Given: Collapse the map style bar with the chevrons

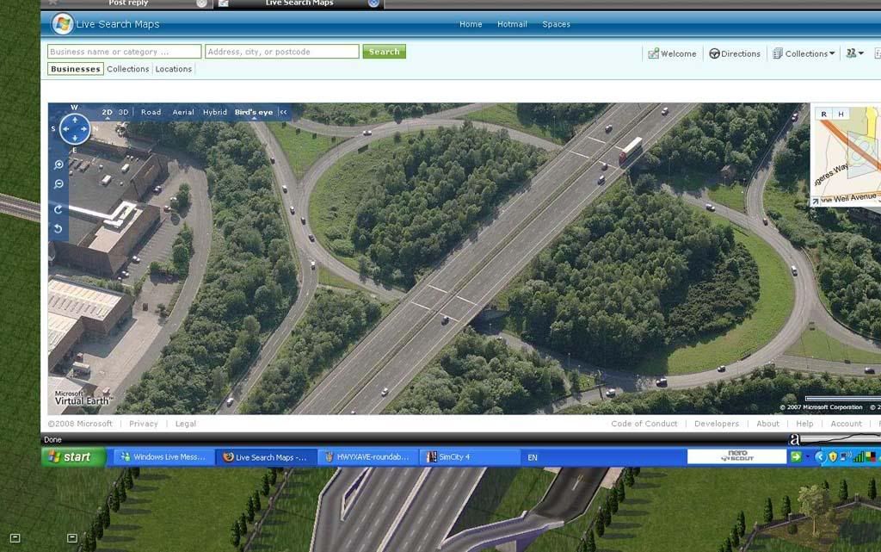Looking at the screenshot, I should coord(283,113).
